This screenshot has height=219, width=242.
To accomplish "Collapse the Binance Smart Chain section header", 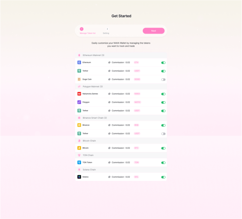I will 94,118.
